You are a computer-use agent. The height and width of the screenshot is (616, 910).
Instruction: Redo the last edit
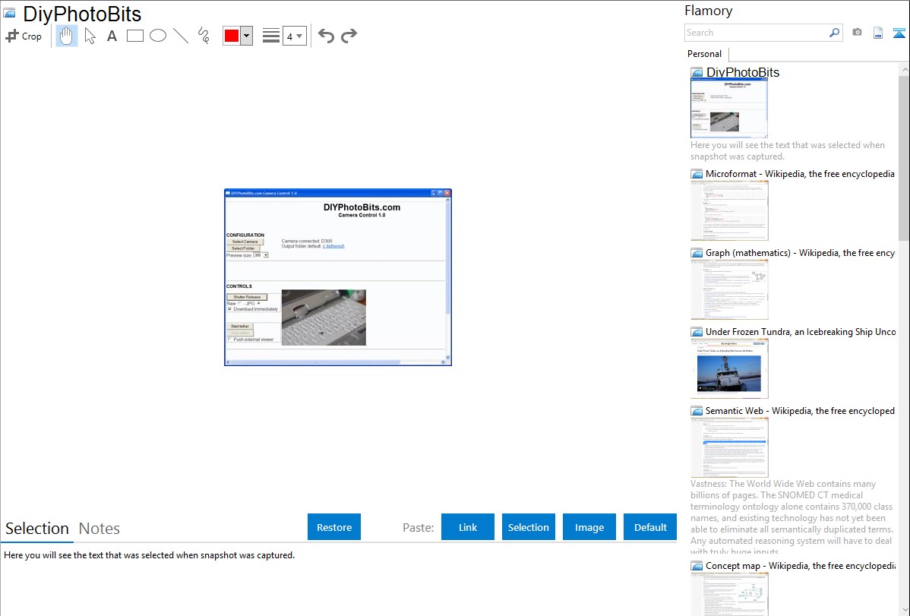[x=349, y=36]
